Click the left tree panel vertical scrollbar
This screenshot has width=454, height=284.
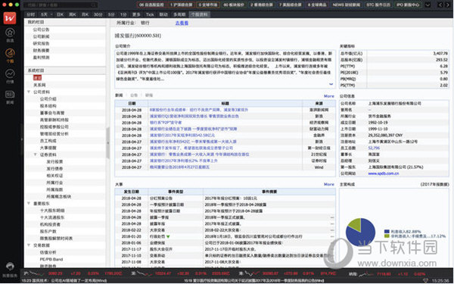click(107, 143)
